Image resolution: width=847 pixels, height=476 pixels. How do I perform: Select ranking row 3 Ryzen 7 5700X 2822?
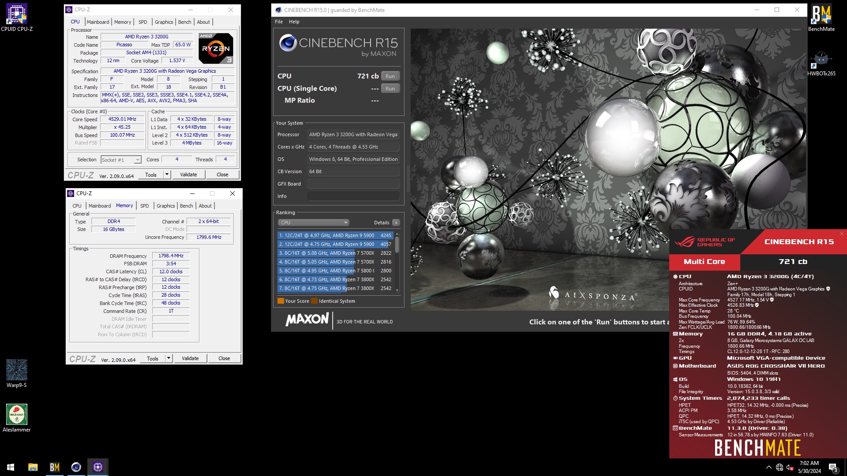click(335, 253)
